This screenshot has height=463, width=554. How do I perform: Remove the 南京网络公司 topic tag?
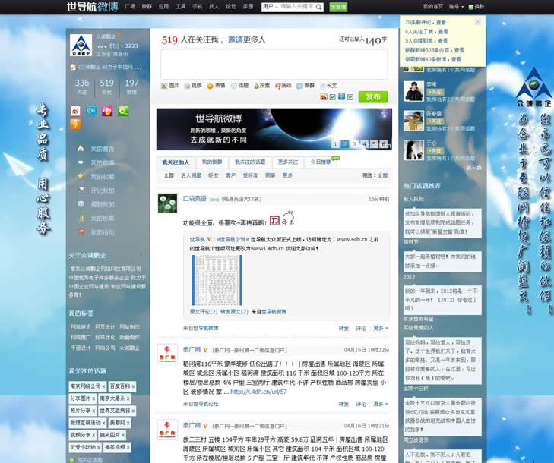104,387
